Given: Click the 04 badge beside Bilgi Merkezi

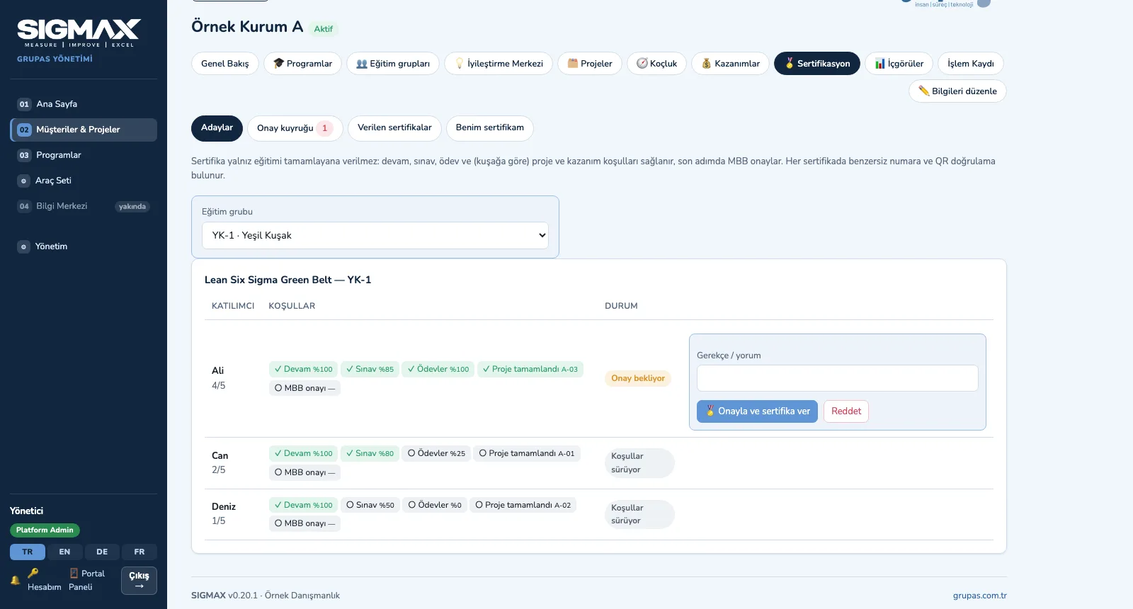Looking at the screenshot, I should (24, 206).
